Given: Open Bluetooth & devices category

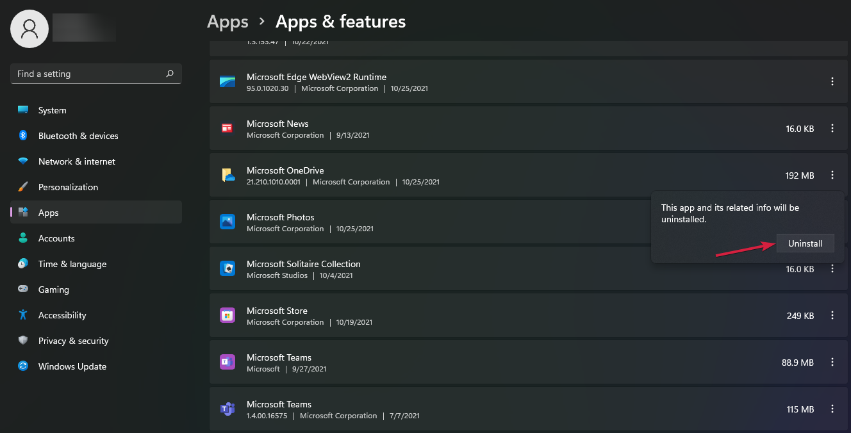Looking at the screenshot, I should [x=96, y=136].
